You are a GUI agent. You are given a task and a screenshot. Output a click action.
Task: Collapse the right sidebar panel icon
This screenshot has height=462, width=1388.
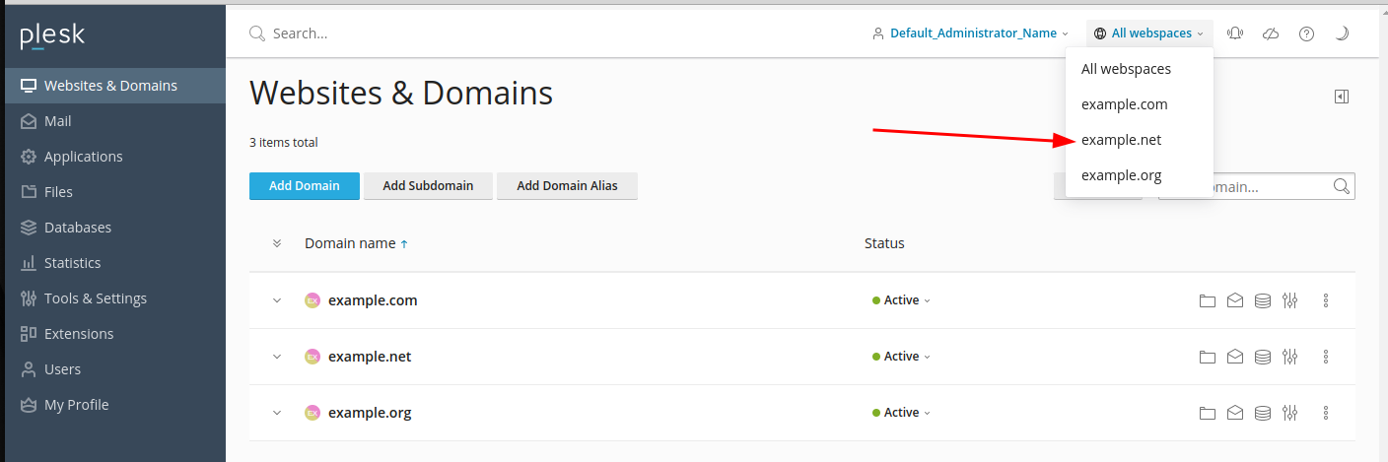[x=1341, y=97]
